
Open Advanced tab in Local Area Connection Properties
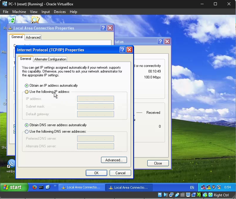33,37
